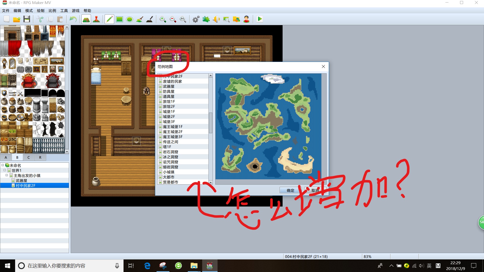
Task: Open the Sound Test speaker icon
Action: (x=216, y=19)
